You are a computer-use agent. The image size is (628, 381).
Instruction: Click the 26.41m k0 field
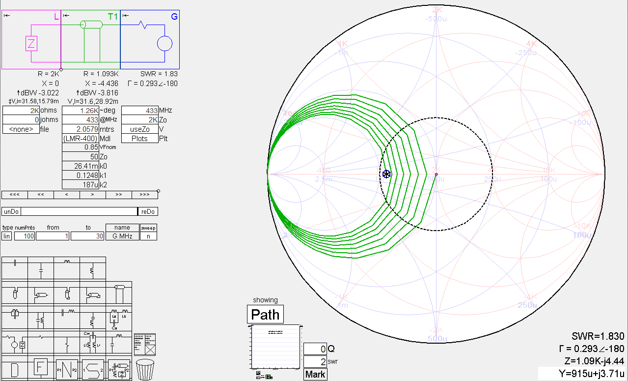tap(81, 166)
